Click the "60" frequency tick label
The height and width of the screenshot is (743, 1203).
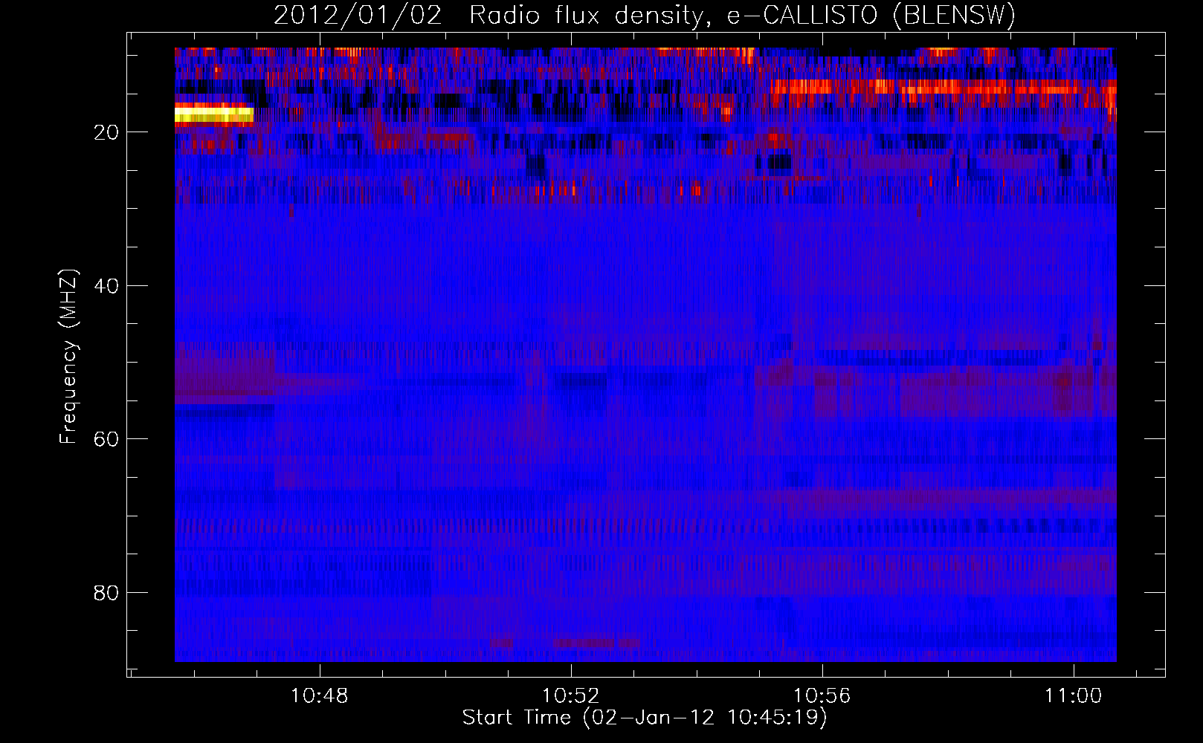point(107,439)
